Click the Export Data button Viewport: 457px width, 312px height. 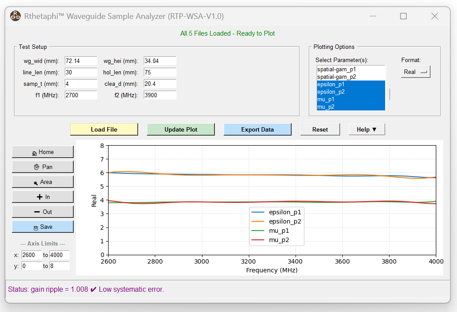coord(257,129)
